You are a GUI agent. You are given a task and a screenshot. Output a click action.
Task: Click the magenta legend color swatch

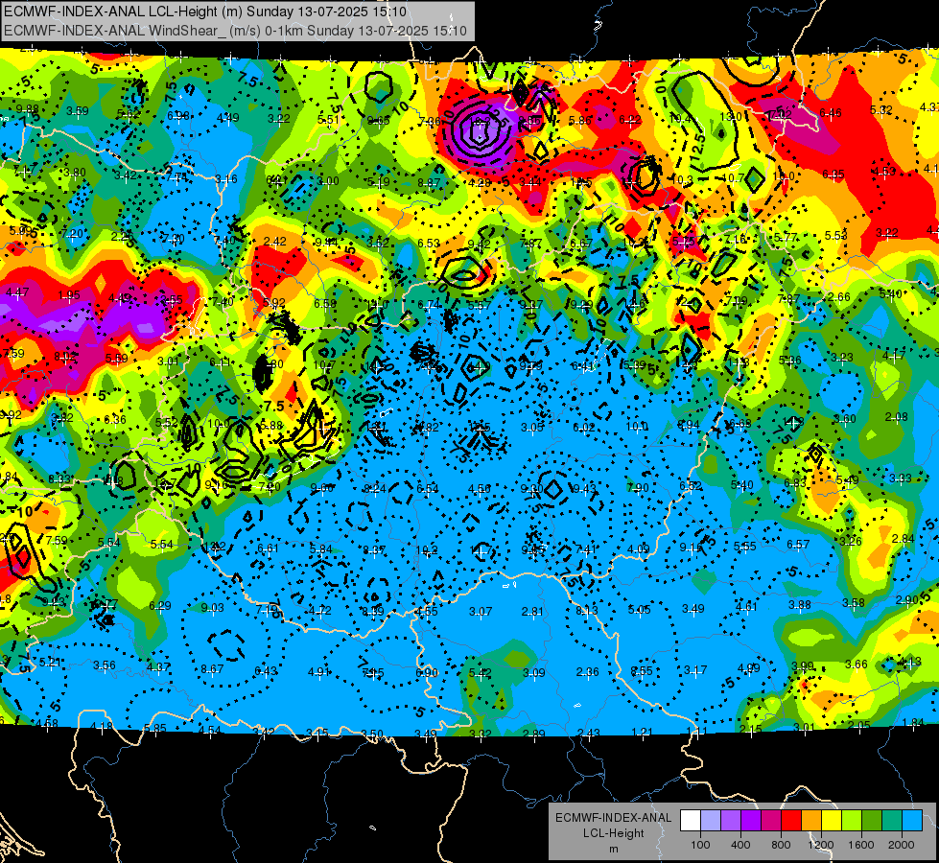pyautogui.click(x=771, y=821)
